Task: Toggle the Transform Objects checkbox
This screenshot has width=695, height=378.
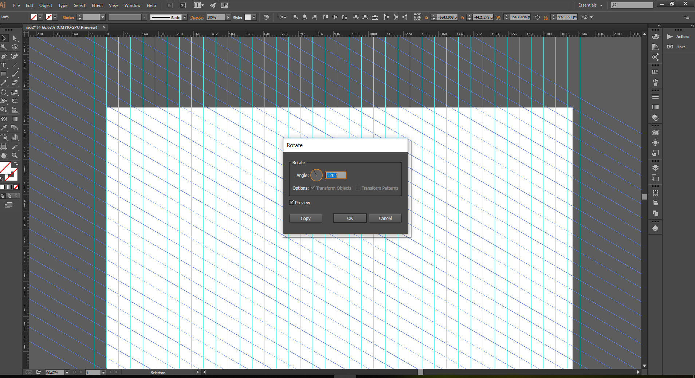Action: pyautogui.click(x=313, y=188)
